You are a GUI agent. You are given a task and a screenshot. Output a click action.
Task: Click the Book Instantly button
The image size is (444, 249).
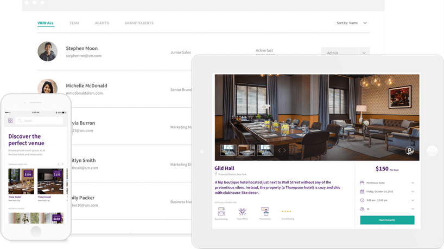tap(387, 220)
